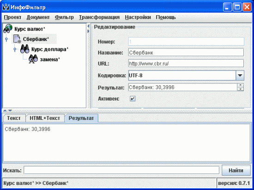Expand left panel with split pane right arrow
Image resolution: width=254 pixels, height=190 pixels.
[89, 31]
